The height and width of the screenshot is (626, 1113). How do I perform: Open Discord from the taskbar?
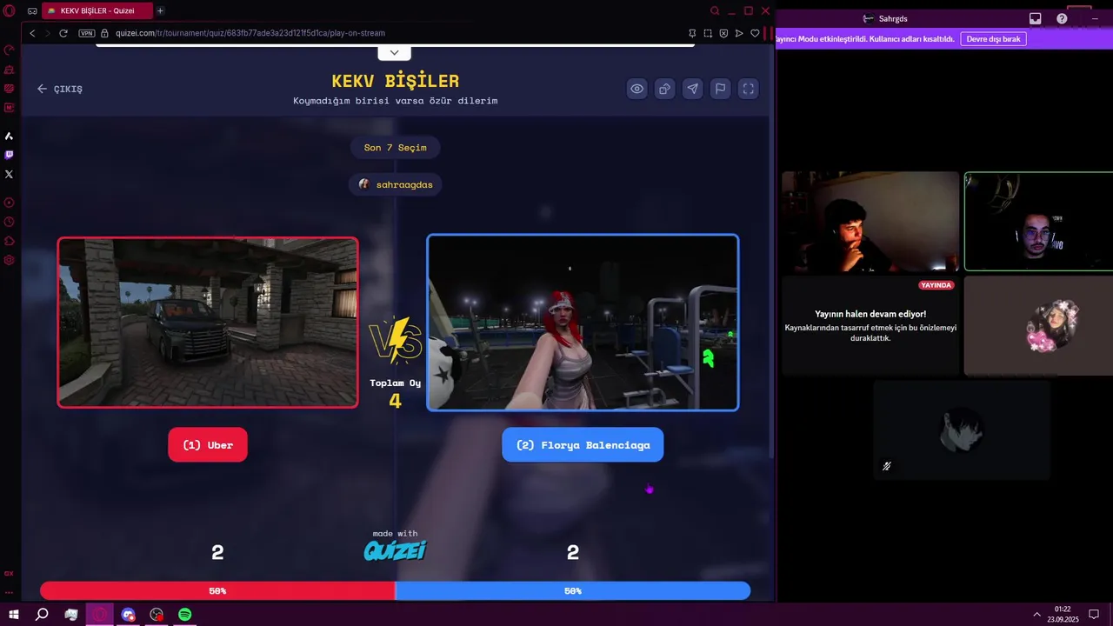click(129, 614)
